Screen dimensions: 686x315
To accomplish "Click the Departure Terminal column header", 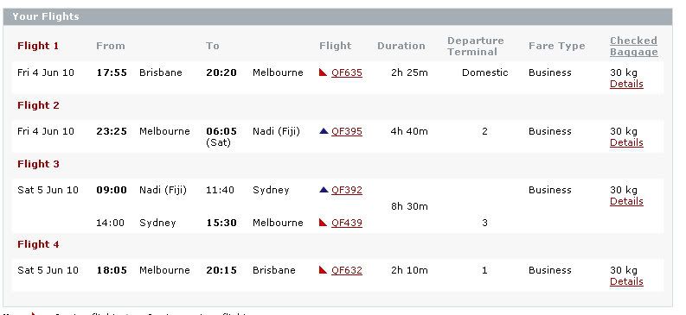I will (x=476, y=47).
